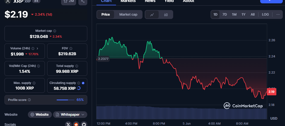Open Market cap info tooltip icon

pos(55,31)
